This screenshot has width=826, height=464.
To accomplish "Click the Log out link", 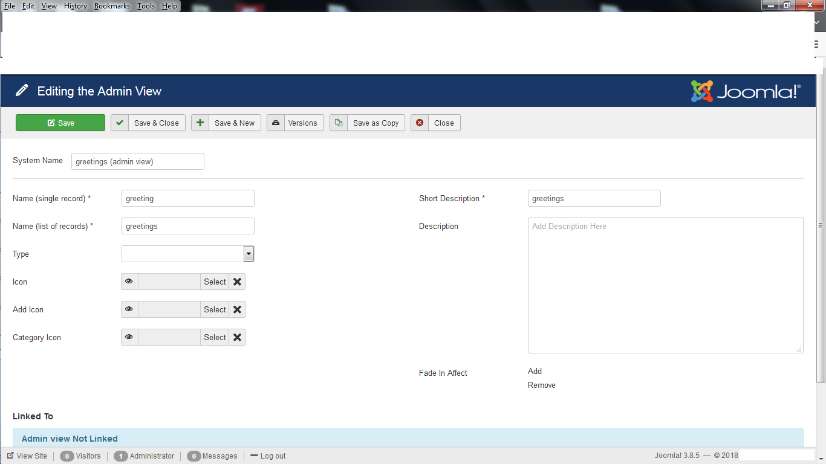I will [x=268, y=456].
